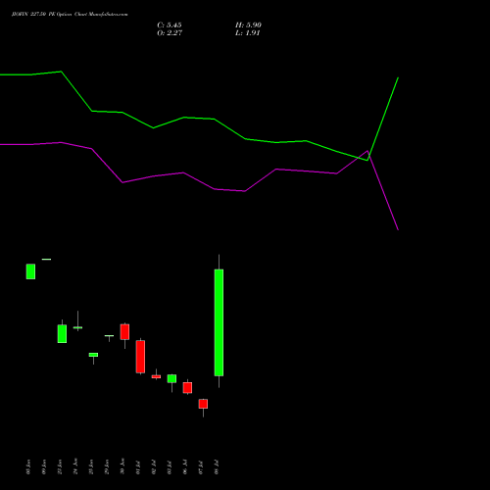The image size is (490, 490).
Task: Select the 03 Jul date label
Action: coord(170,467)
